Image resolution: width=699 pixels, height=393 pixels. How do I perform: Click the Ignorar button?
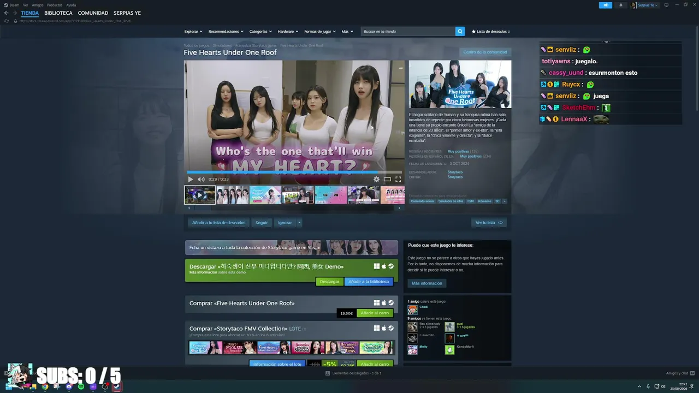pos(285,223)
